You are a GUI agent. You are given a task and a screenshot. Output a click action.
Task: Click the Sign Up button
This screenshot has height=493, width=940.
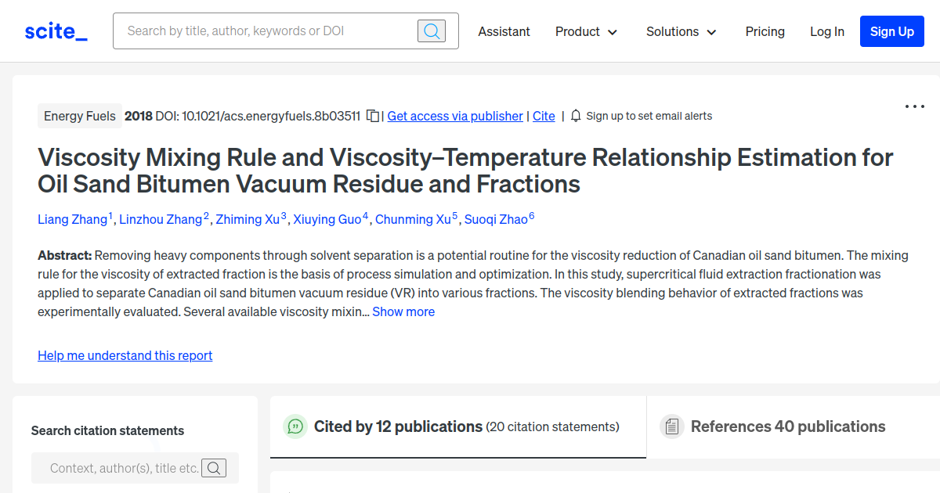click(x=891, y=31)
